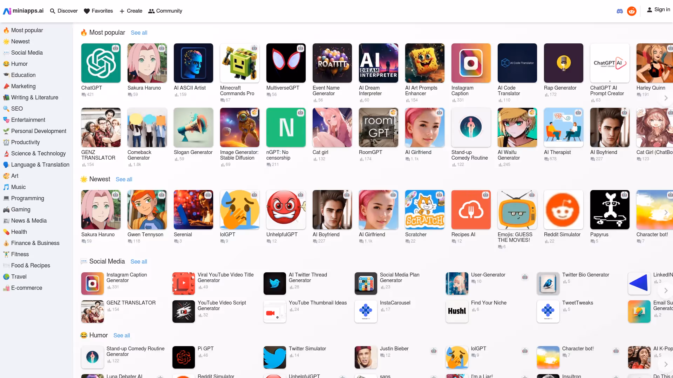This screenshot has width=673, height=378.
Task: Open the Rap Generator microphone icon
Action: pos(564,63)
